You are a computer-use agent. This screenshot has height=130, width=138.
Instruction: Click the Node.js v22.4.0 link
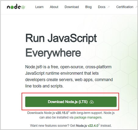click(x=87, y=125)
